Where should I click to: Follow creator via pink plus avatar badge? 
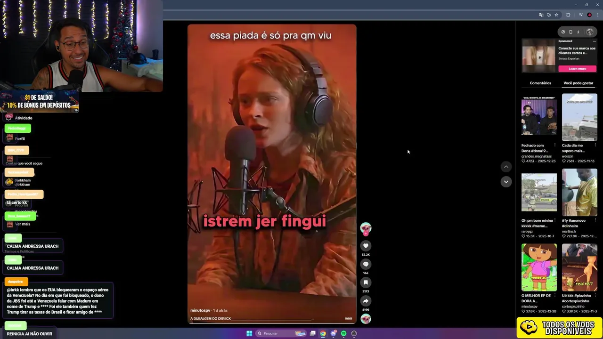coord(366,234)
